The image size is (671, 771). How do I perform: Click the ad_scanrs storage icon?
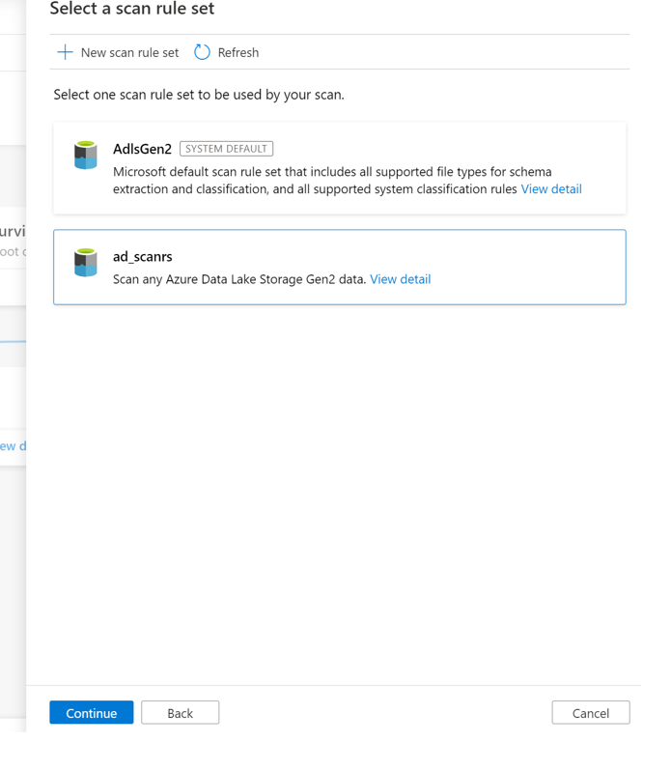(86, 263)
